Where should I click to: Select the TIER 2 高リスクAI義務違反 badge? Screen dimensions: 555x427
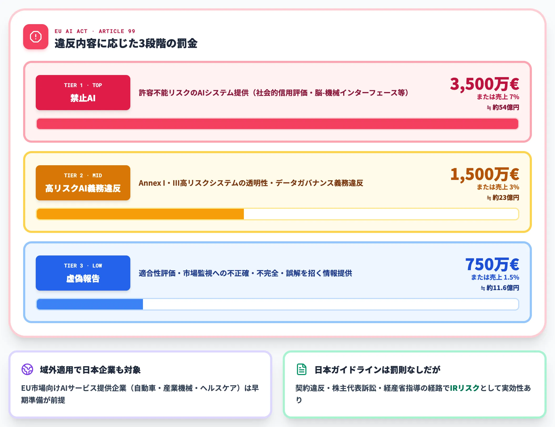[x=83, y=183]
